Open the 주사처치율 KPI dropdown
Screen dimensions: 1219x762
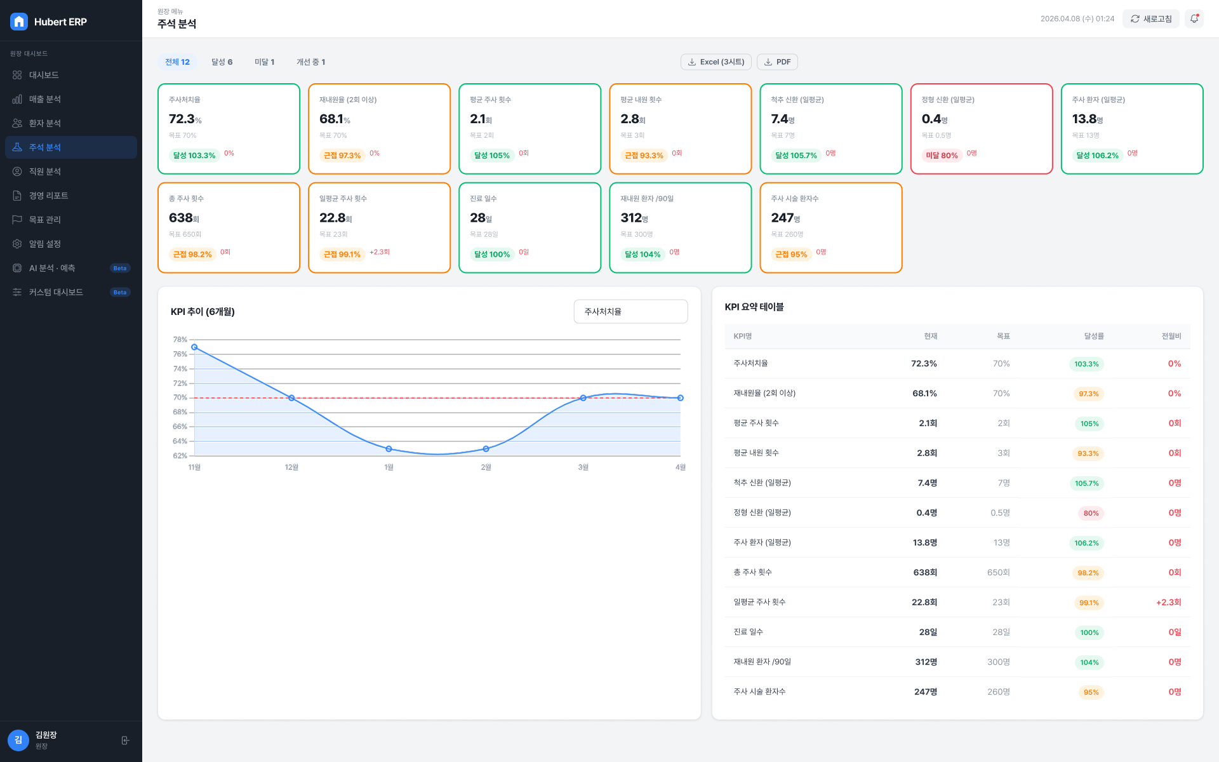630,312
